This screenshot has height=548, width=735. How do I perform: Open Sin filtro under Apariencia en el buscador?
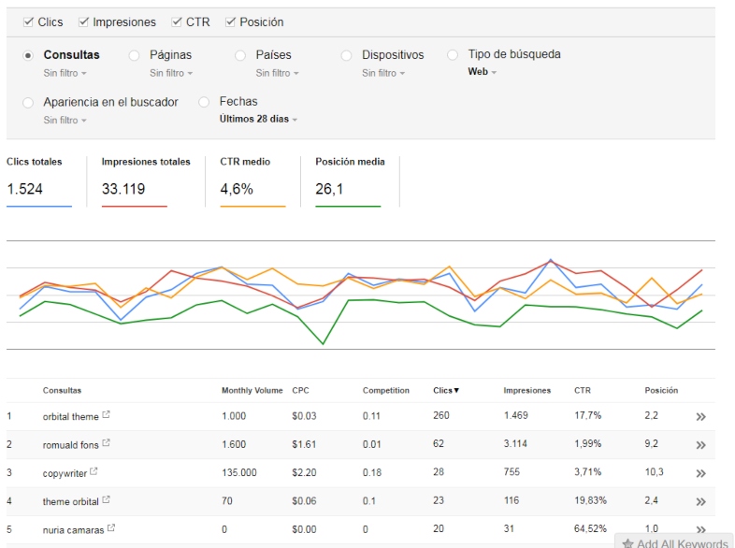coord(65,121)
